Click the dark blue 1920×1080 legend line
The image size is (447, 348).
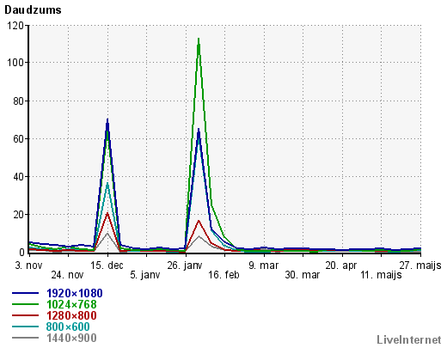tap(25, 293)
